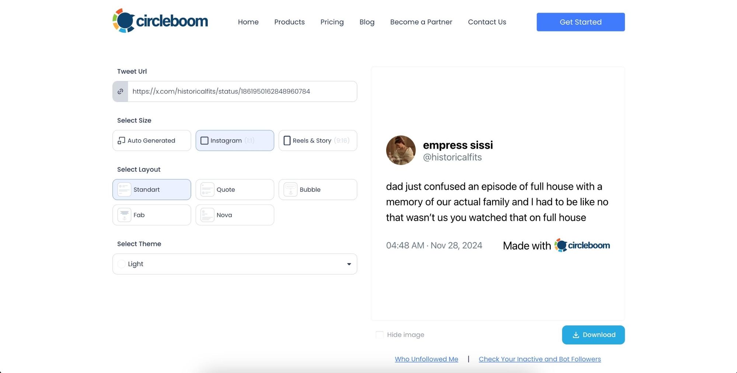Navigate to the Blog
737x373 pixels.
367,22
